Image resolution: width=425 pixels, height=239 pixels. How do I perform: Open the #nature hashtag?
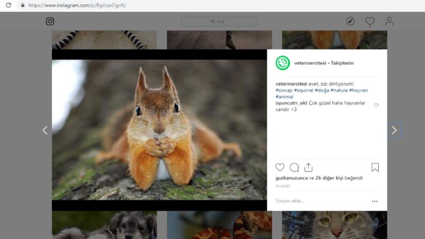tap(339, 90)
